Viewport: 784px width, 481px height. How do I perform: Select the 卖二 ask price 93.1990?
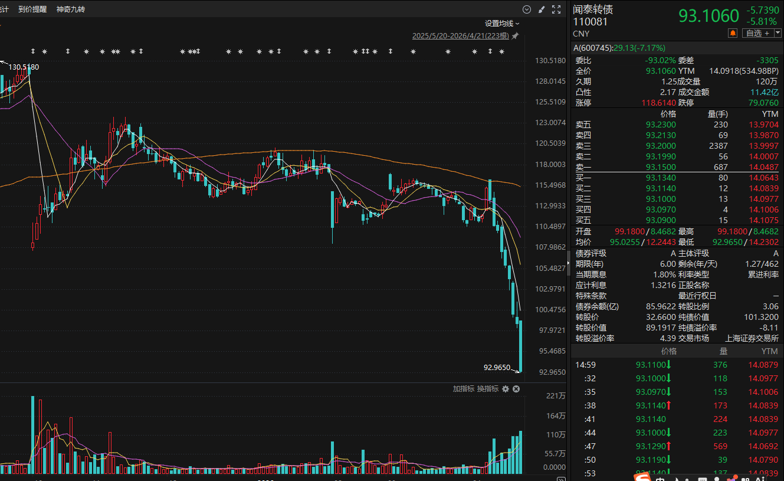coord(661,156)
